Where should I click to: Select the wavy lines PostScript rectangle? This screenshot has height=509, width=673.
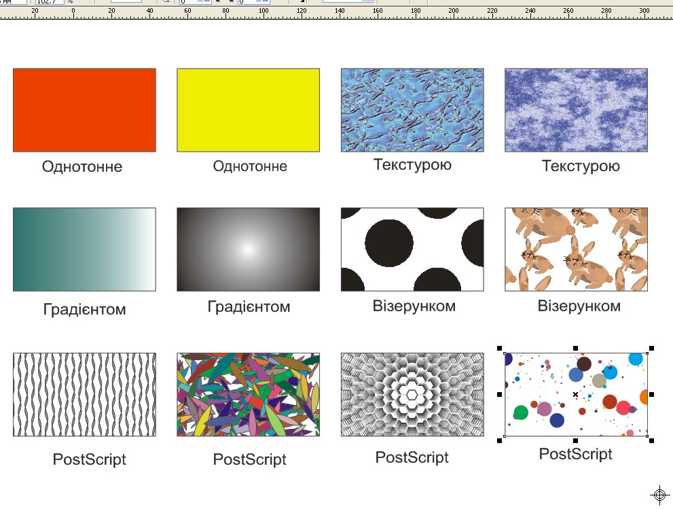pyautogui.click(x=85, y=395)
